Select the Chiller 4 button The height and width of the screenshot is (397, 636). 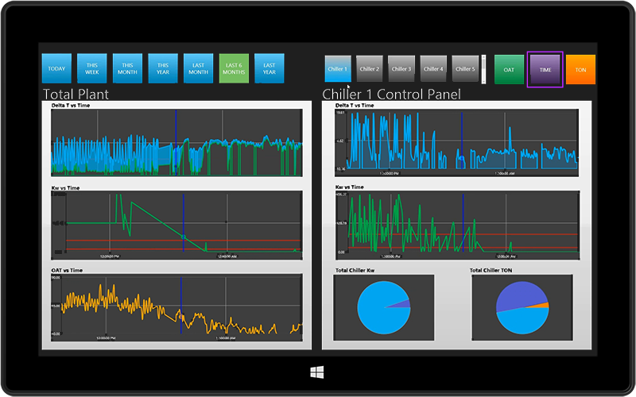coord(433,69)
